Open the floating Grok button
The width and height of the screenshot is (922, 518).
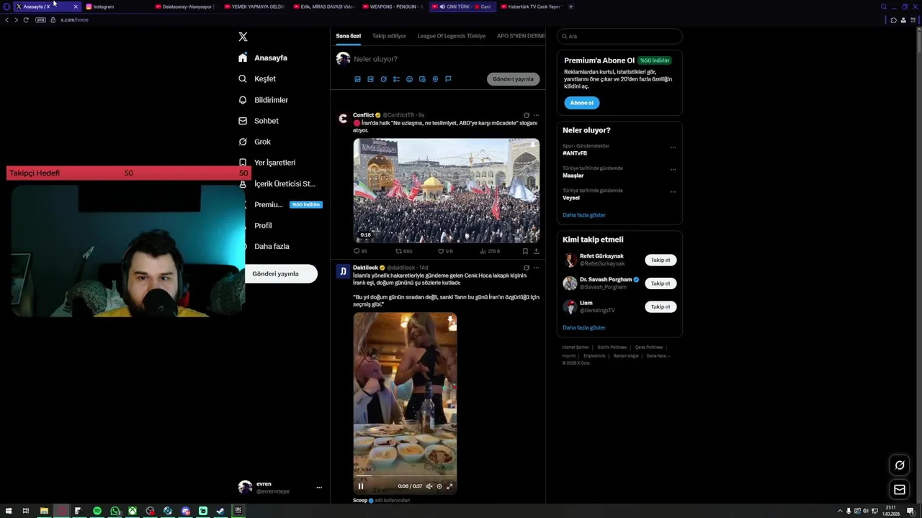(900, 465)
